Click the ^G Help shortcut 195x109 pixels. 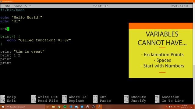[x=8, y=97]
